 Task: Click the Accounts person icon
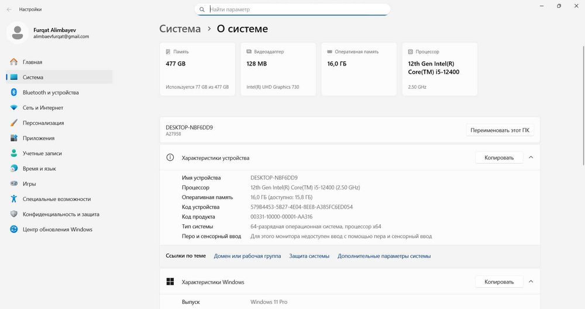(14, 153)
